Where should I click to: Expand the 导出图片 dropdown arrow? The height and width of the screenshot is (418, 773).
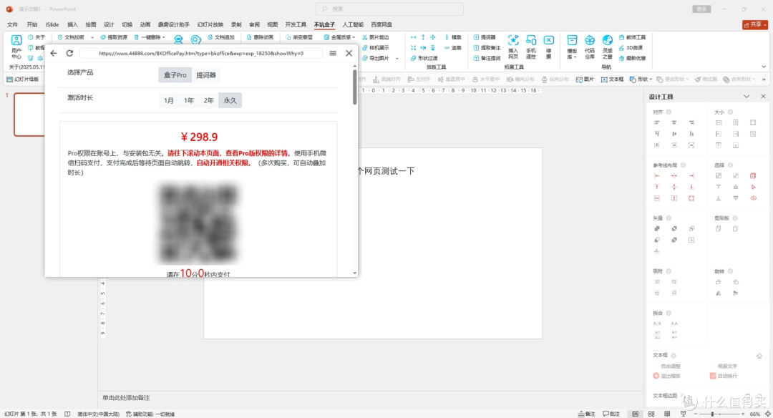397,58
